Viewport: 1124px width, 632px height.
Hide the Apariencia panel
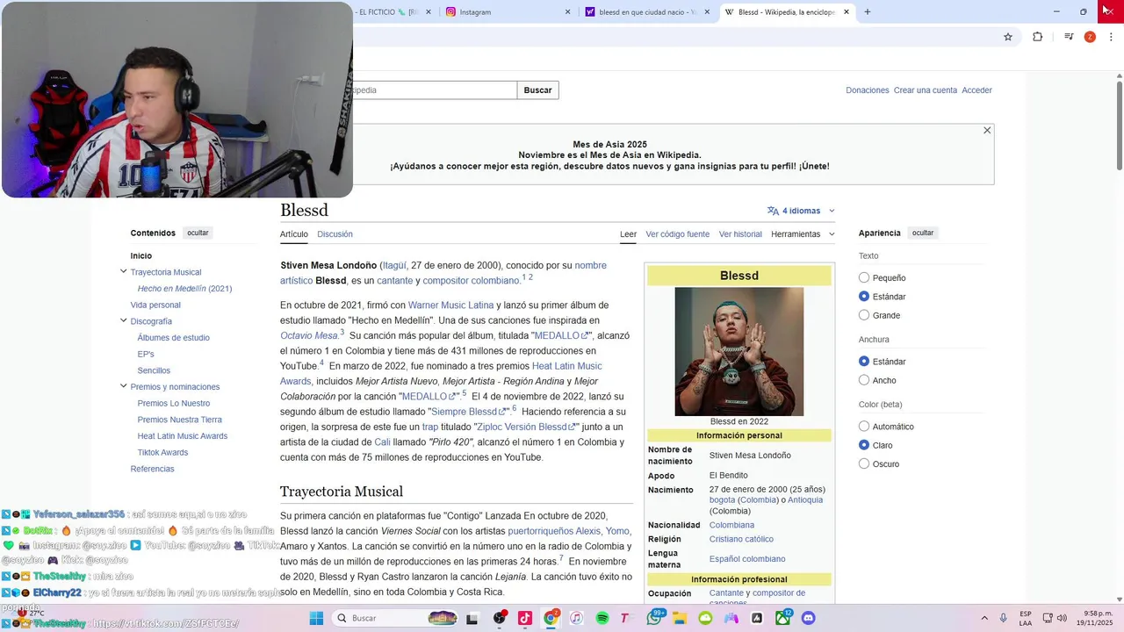(923, 233)
